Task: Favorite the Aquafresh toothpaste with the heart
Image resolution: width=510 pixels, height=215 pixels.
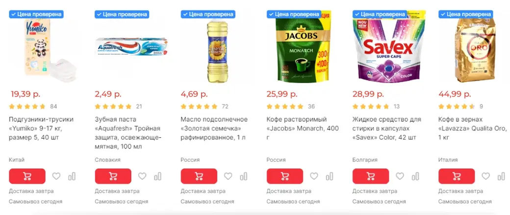Action: click(142, 176)
